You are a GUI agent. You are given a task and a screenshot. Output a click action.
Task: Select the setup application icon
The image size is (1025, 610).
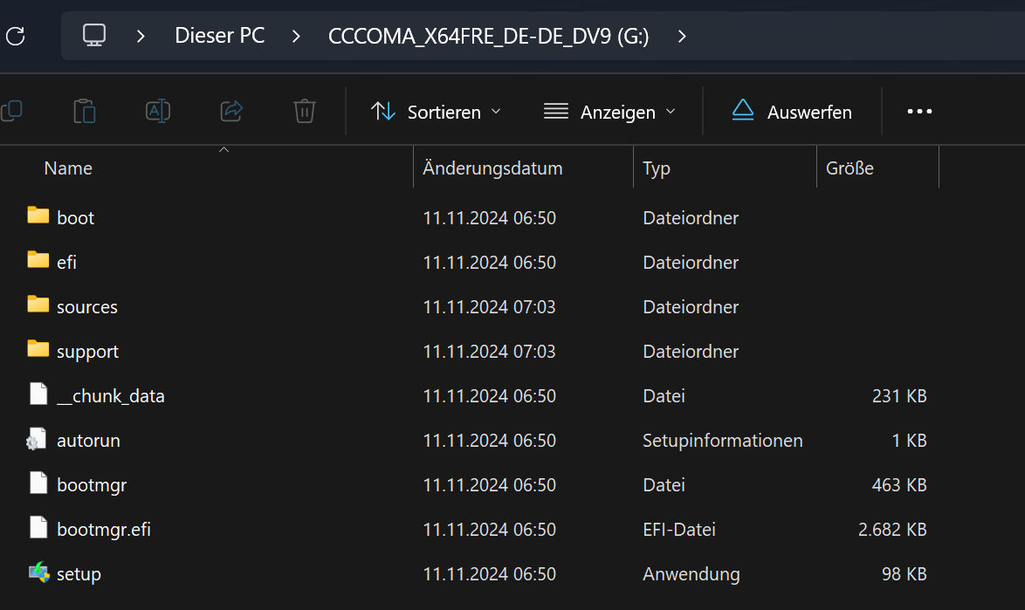click(38, 573)
